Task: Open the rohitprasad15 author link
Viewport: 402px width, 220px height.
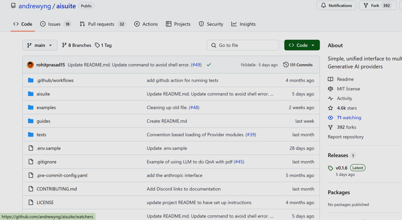Action: click(x=51, y=65)
